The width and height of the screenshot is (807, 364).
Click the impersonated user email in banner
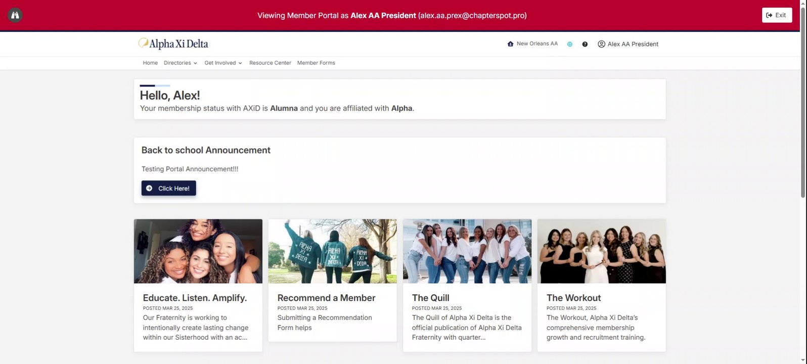472,15
